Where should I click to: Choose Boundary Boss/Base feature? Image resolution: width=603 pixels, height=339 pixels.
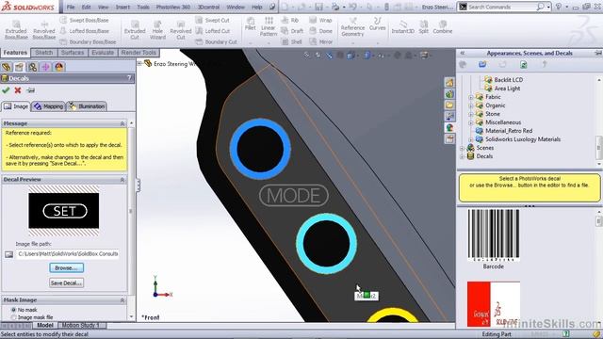pos(88,41)
